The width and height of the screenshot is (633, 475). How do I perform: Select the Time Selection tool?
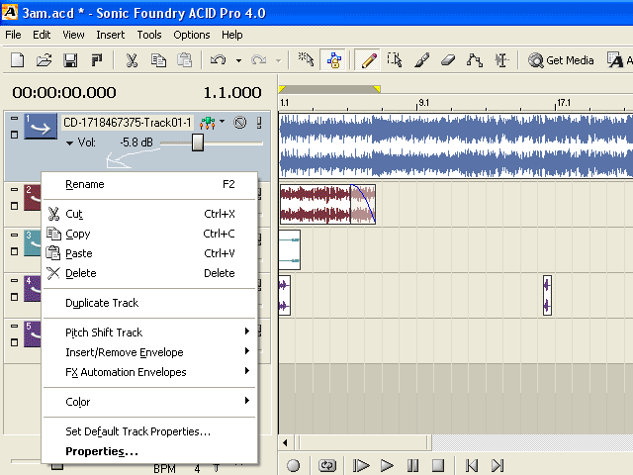tap(501, 60)
